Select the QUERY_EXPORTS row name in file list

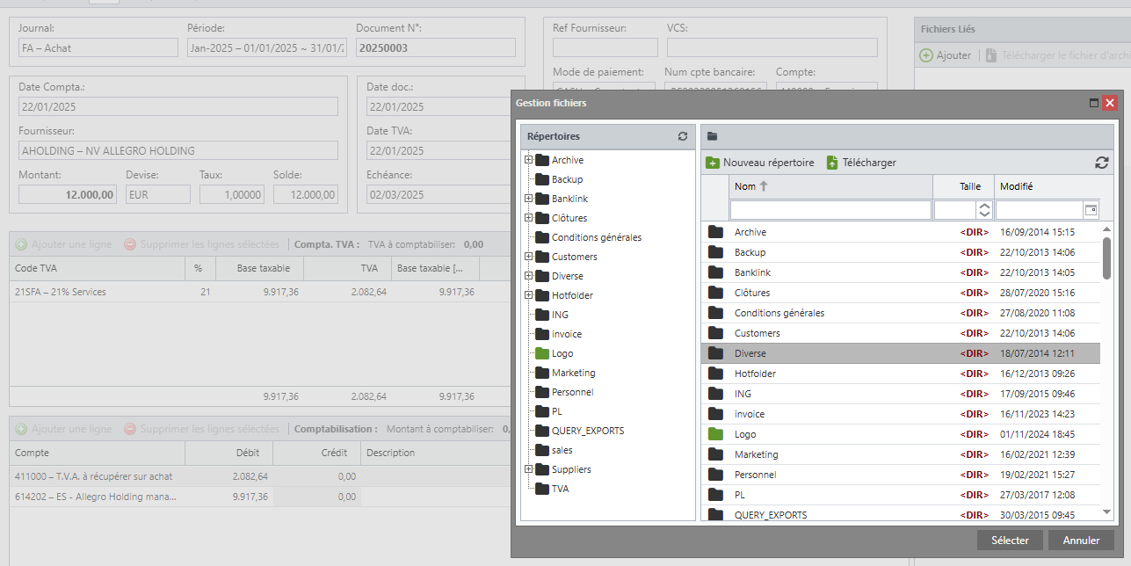point(771,515)
